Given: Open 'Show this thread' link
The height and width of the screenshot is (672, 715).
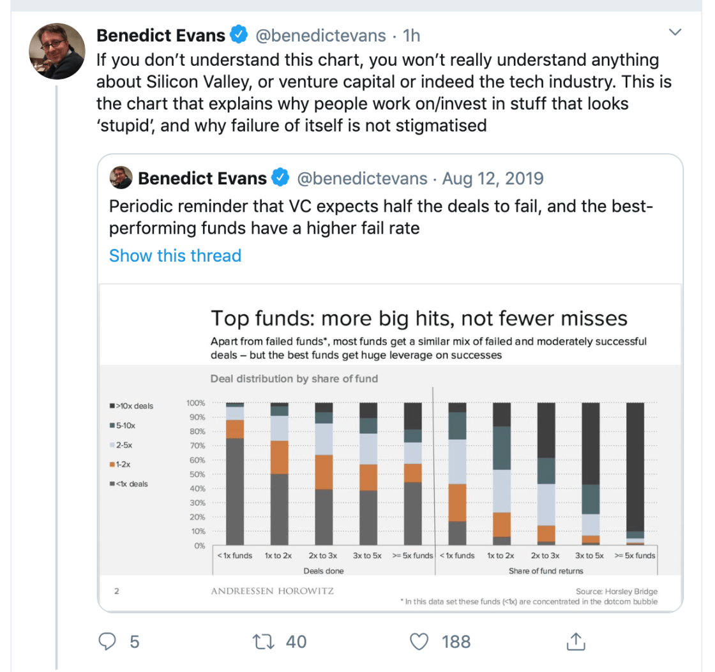Looking at the screenshot, I should [175, 255].
